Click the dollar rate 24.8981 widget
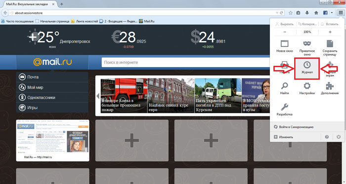 pos(208,38)
